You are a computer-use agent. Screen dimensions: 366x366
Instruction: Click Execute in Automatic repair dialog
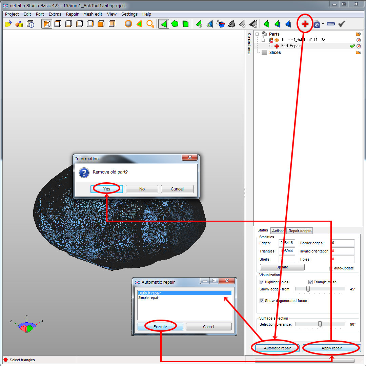coord(160,327)
